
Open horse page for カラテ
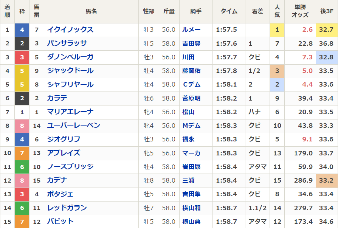point(57,98)
